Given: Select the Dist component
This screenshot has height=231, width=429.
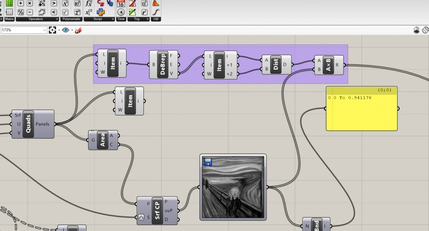Looking at the screenshot, I should pos(277,64).
